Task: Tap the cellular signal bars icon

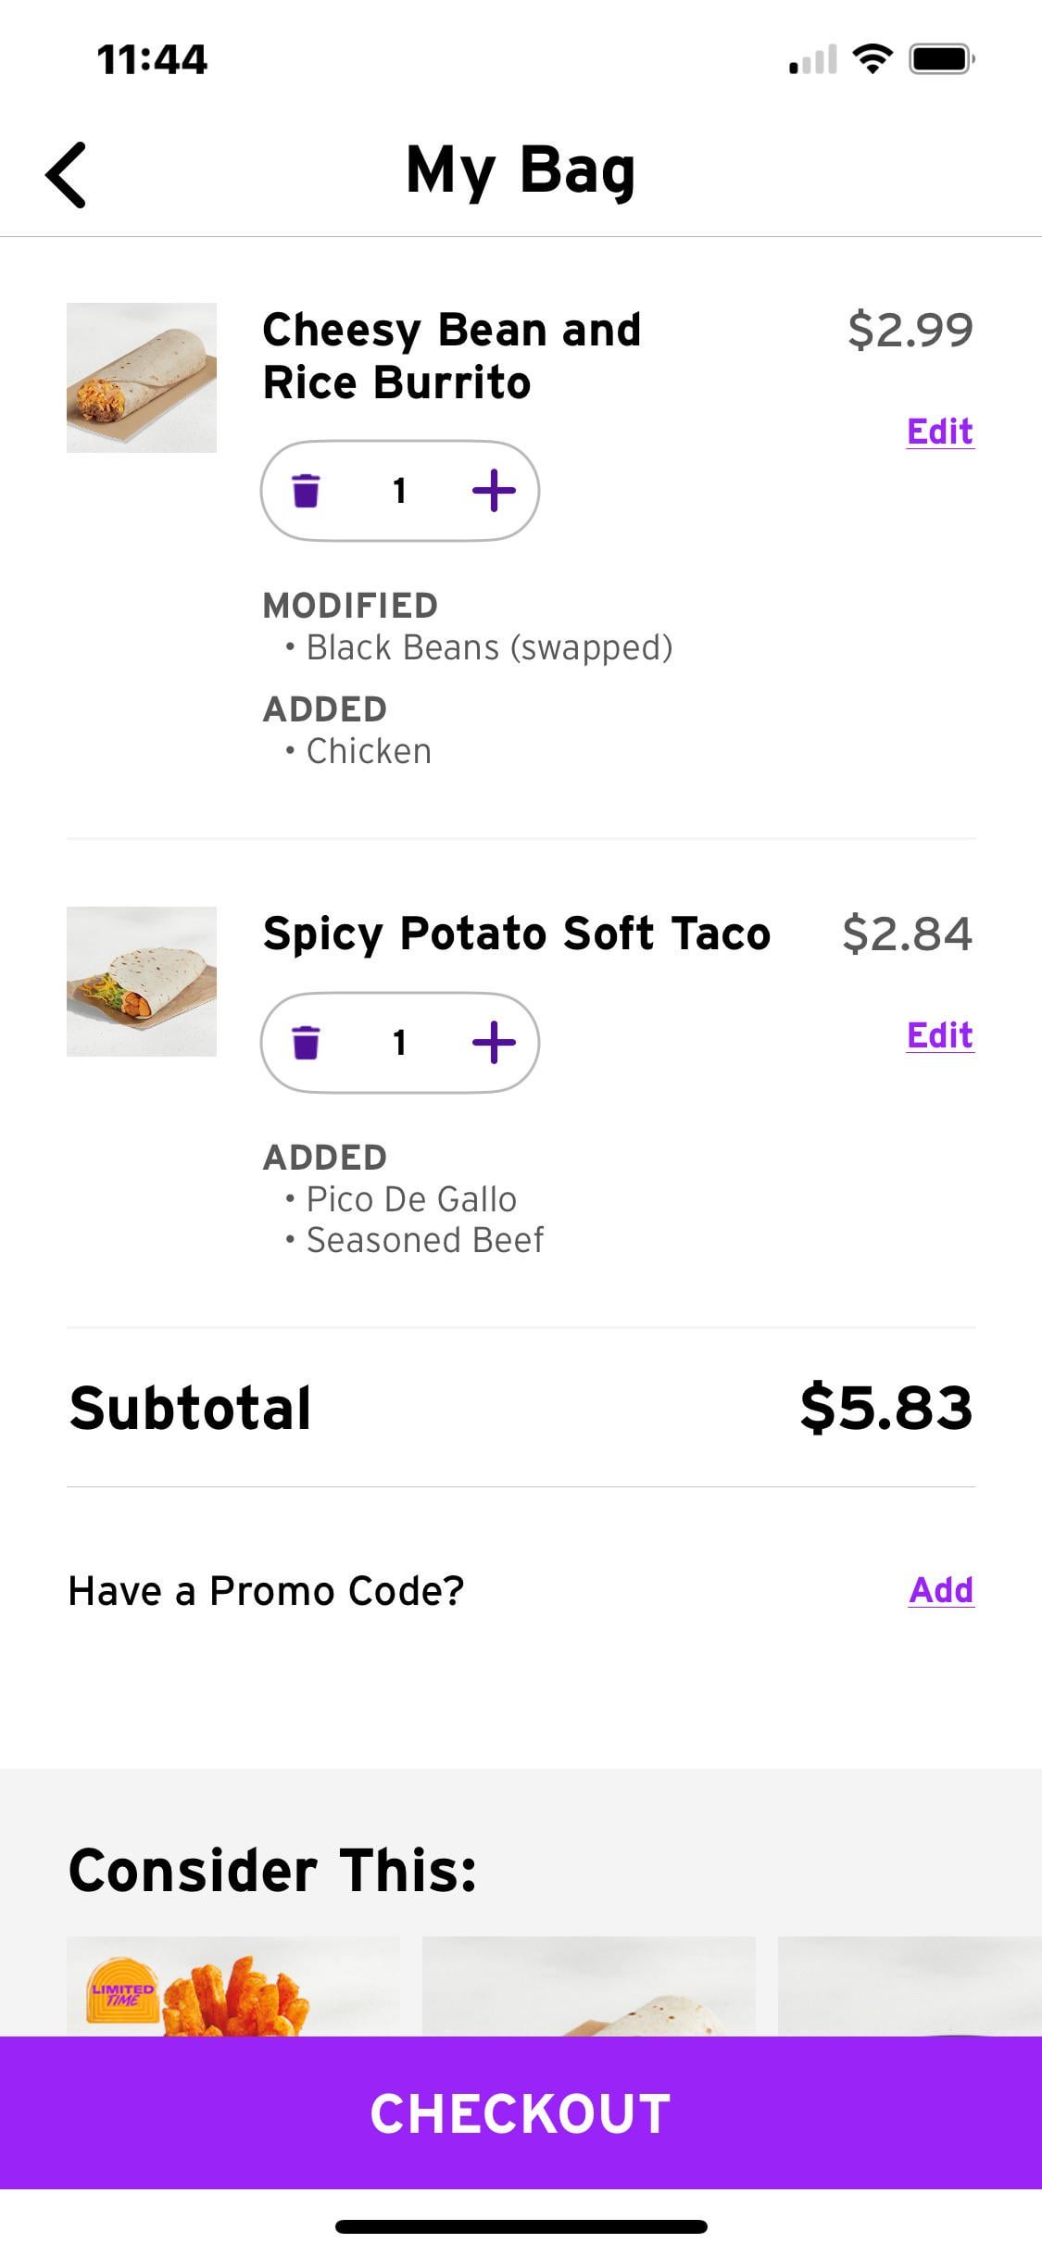Action: pyautogui.click(x=812, y=60)
